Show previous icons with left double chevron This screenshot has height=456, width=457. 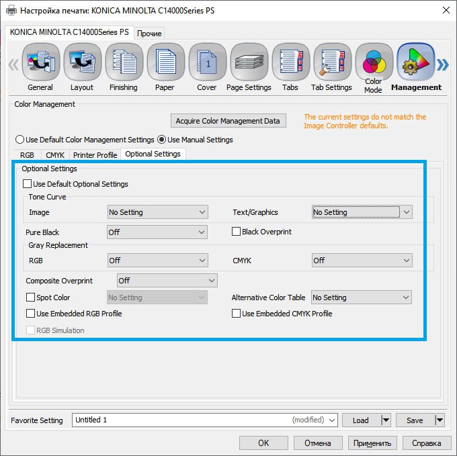tap(13, 64)
